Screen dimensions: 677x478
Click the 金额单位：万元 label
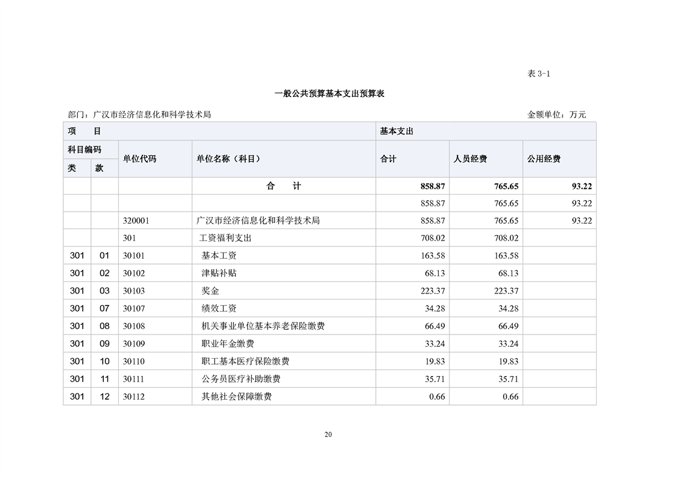click(x=556, y=115)
